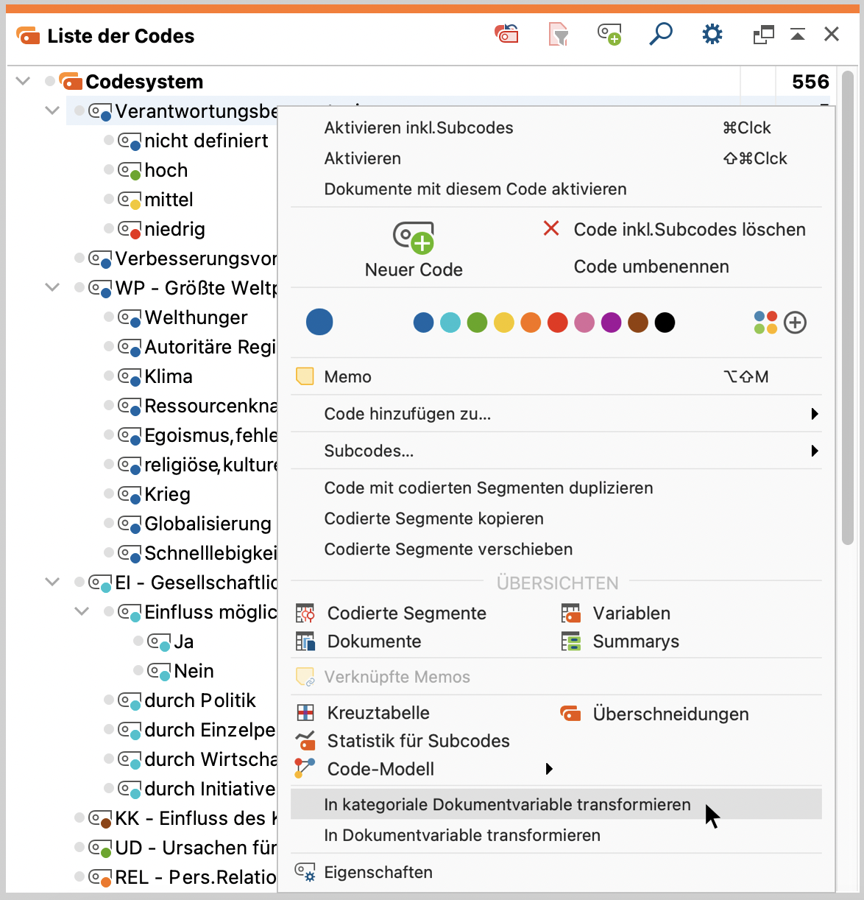Click the Neuer Code icon
This screenshot has width=864, height=900.
click(413, 237)
